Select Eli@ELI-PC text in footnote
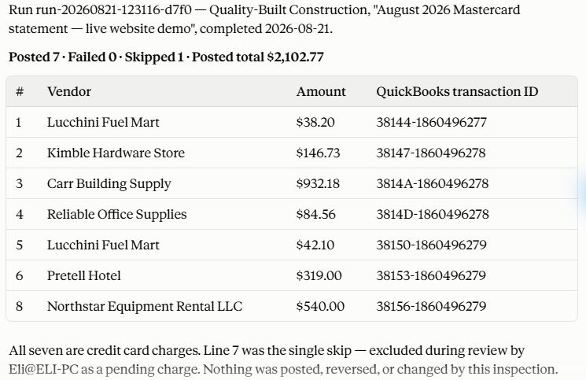This screenshot has width=586, height=380. 44,369
